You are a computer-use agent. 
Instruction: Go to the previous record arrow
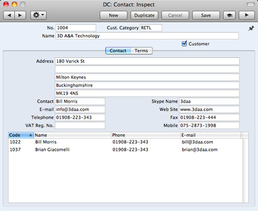coord(9,15)
